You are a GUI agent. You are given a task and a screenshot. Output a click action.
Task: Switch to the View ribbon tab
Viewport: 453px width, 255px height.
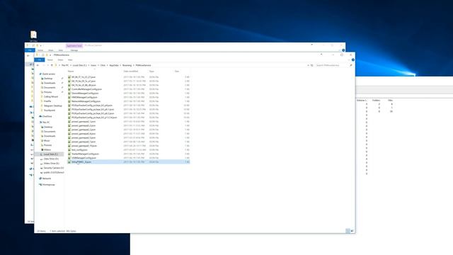70,59
